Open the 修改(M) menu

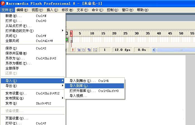67,10
